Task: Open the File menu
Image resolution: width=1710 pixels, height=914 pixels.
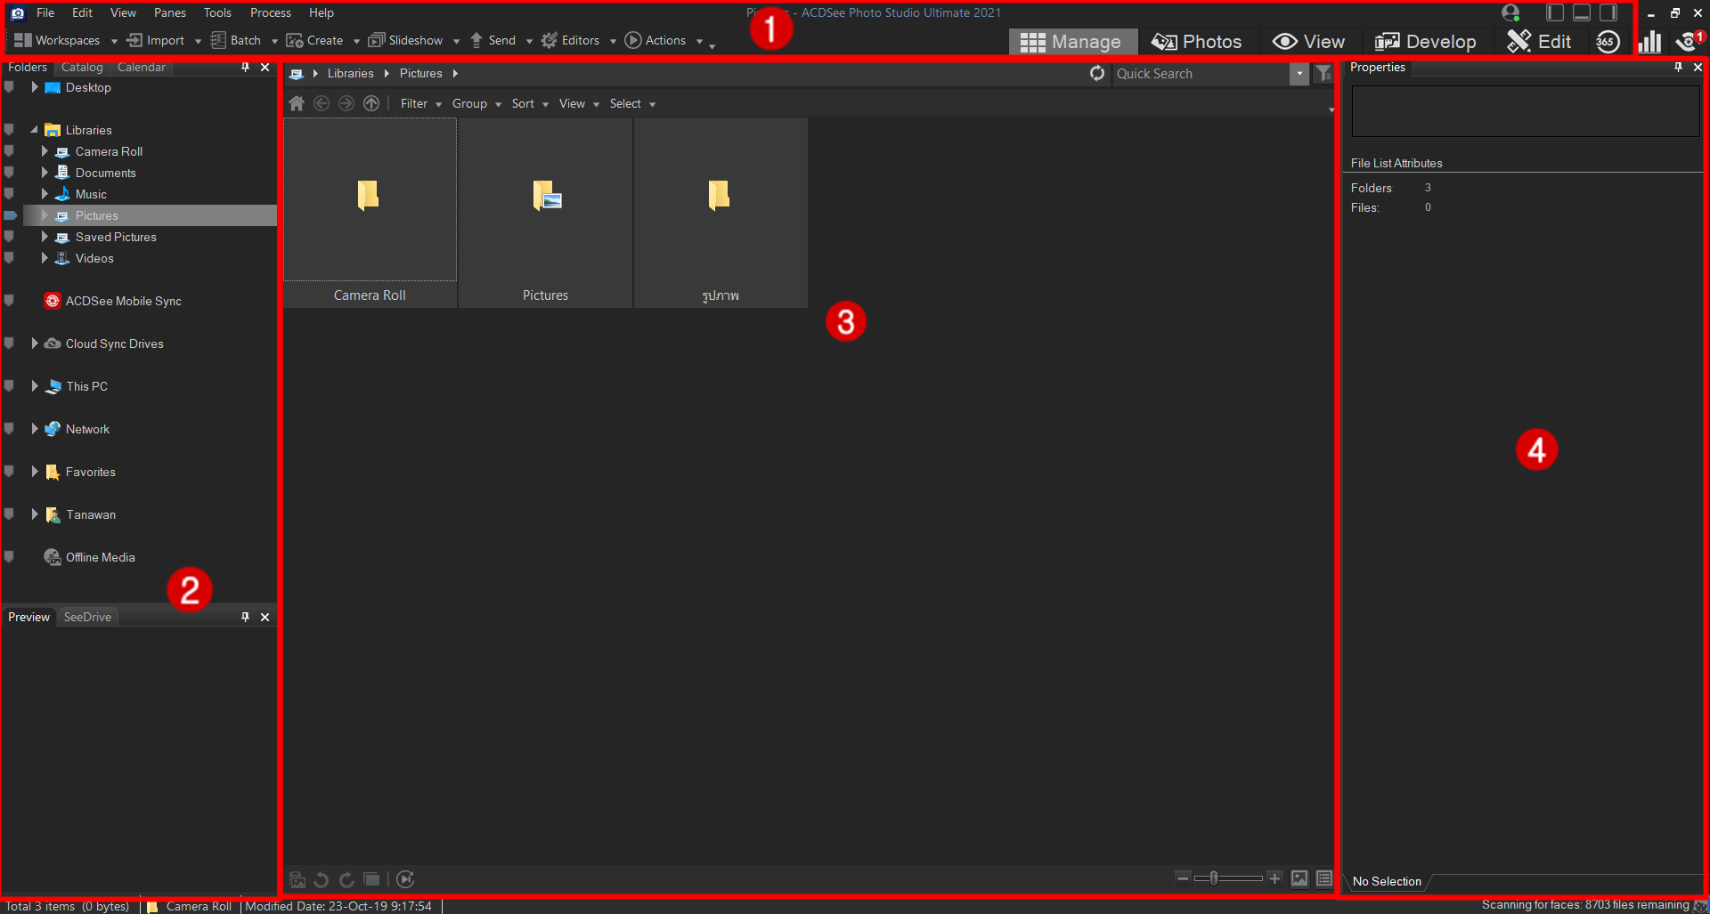Action: tap(45, 12)
